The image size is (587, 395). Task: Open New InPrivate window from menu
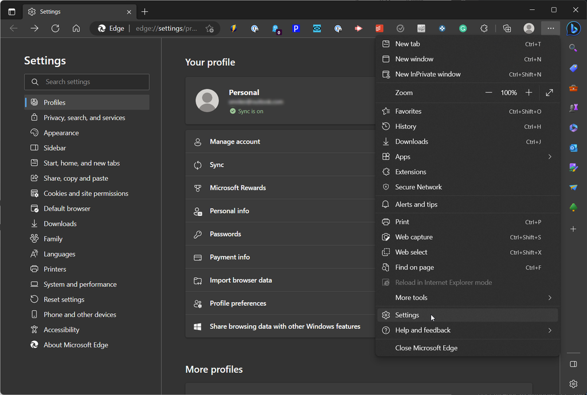coord(429,74)
